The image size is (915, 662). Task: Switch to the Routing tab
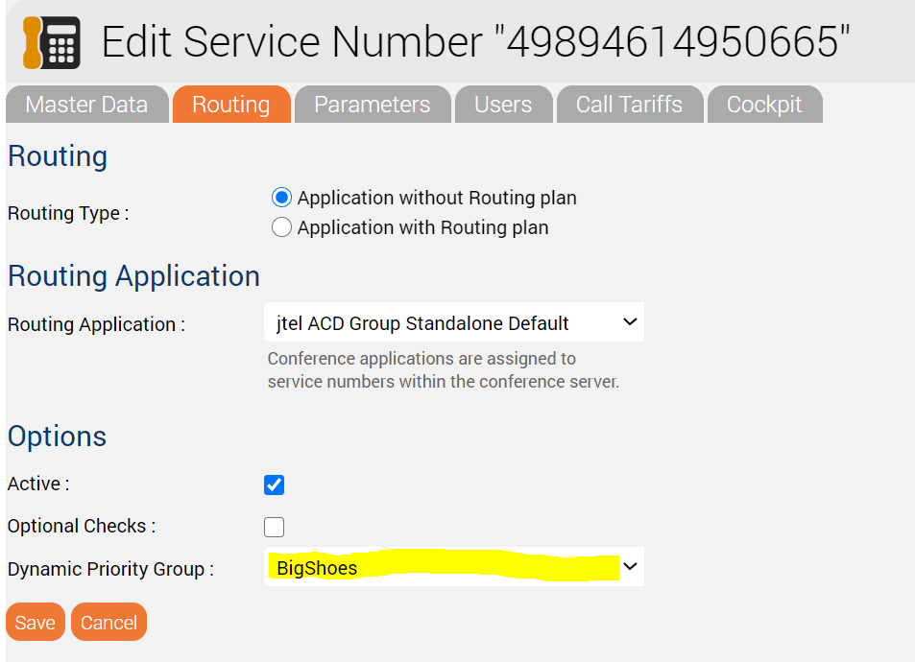[231, 105]
